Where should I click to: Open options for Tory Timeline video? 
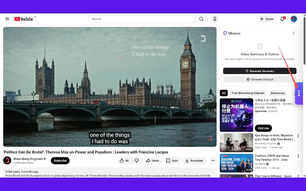click(x=298, y=156)
